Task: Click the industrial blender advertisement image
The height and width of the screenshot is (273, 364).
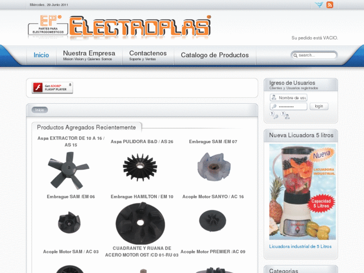Action: point(302,192)
